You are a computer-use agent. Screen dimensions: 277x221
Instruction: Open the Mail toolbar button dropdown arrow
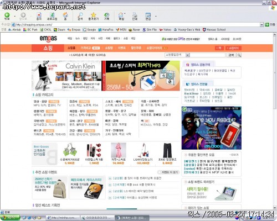coord(125,14)
